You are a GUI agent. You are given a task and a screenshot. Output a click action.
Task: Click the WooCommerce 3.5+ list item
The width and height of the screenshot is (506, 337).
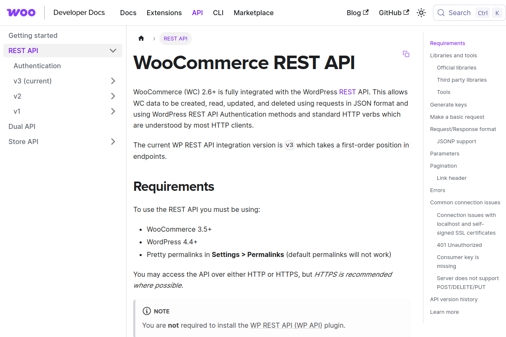pyautogui.click(x=179, y=229)
